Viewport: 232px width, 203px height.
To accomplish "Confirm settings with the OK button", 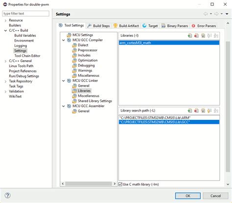I will (x=188, y=196).
